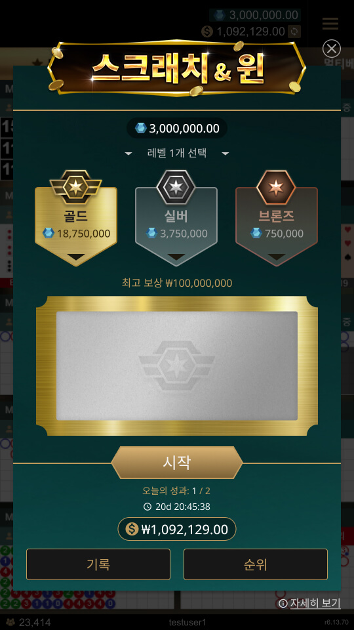Click the gold star badge emblem

click(x=75, y=187)
